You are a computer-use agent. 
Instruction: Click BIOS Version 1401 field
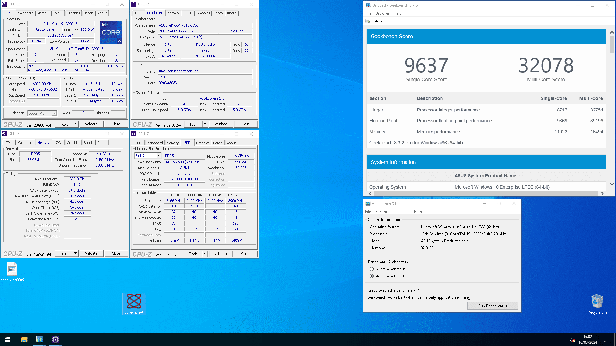[x=205, y=77]
